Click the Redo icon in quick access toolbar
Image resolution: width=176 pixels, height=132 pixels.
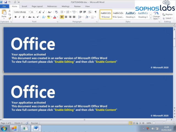click(15, 2)
